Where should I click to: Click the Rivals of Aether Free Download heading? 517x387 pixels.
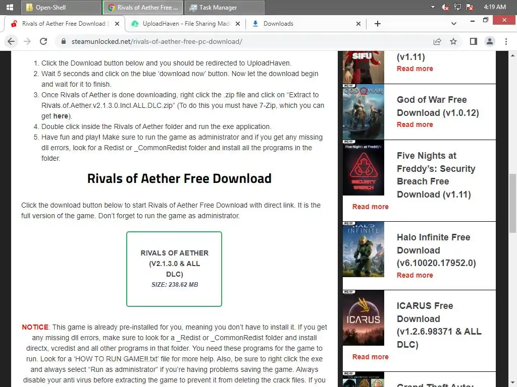pos(179,178)
